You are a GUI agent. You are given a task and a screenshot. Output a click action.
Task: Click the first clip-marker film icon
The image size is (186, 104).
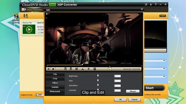tap(65, 69)
